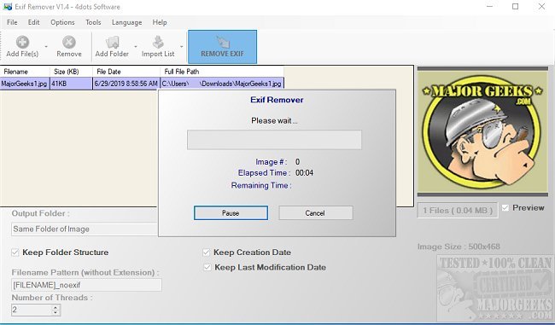Screen dimensions: 555x325
Task: Toggle Keep Last Modification Date checkbox
Action: click(207, 267)
